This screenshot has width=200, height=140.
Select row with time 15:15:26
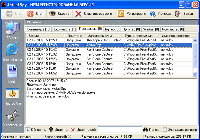point(109,59)
